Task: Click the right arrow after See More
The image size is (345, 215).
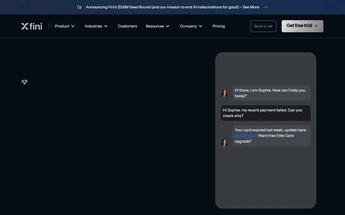Action: (265, 7)
